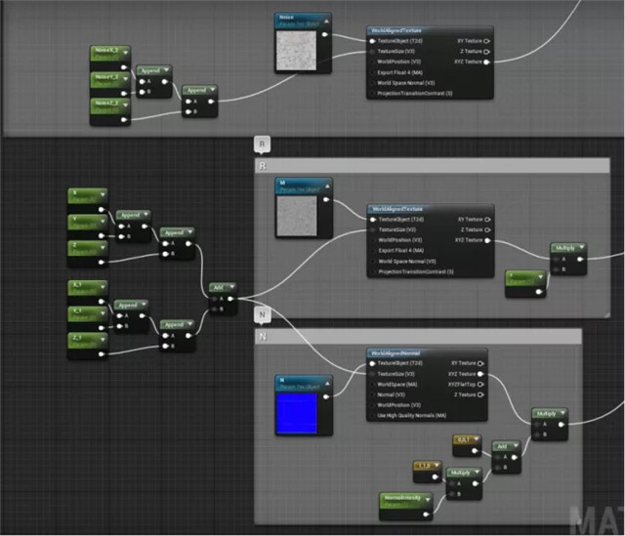
Task: Click the N texture node output pin
Action: [x=326, y=396]
